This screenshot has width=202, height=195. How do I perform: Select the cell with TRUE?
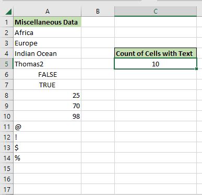(x=47, y=85)
